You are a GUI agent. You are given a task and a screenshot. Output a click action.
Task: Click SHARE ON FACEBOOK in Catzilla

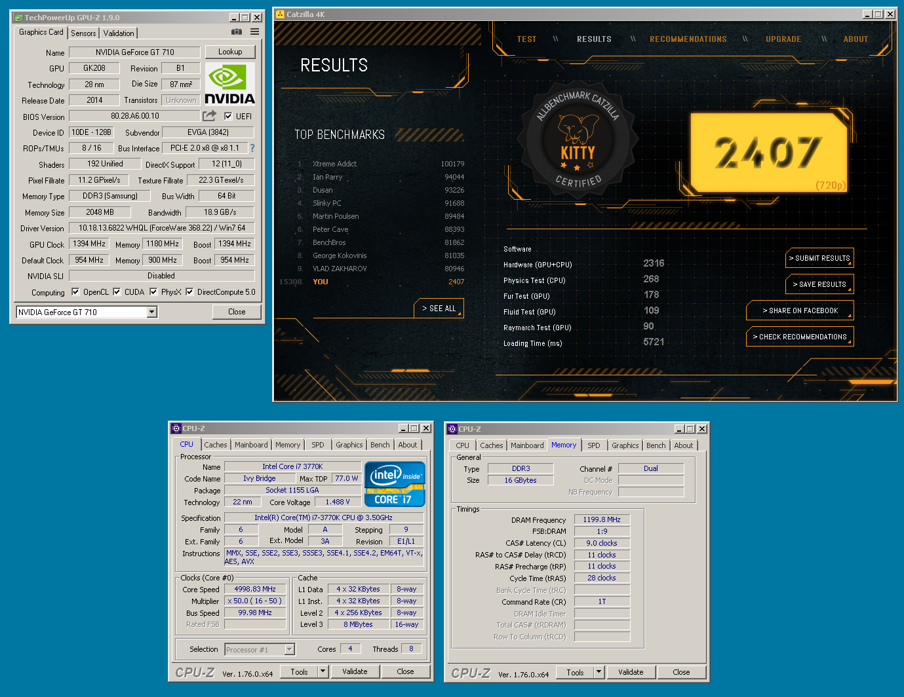[800, 311]
